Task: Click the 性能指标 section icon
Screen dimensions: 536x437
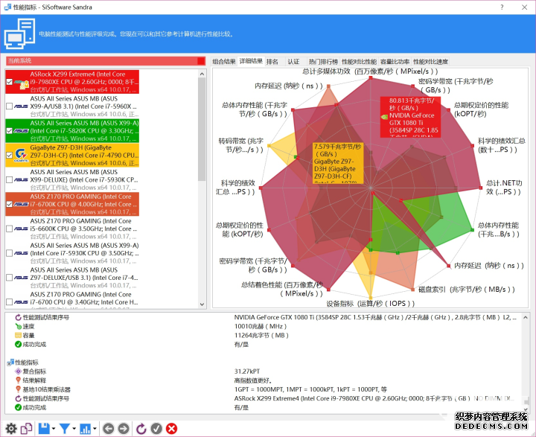Action: tap(10, 363)
